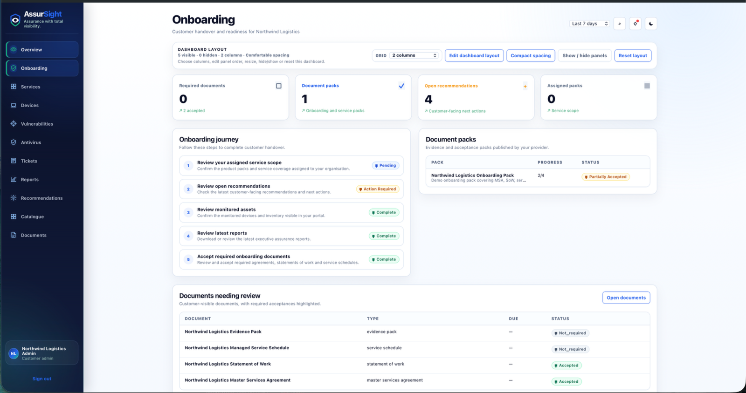This screenshot has width=746, height=393.
Task: Click 'Review open recommendations' step title
Action: pyautogui.click(x=234, y=186)
